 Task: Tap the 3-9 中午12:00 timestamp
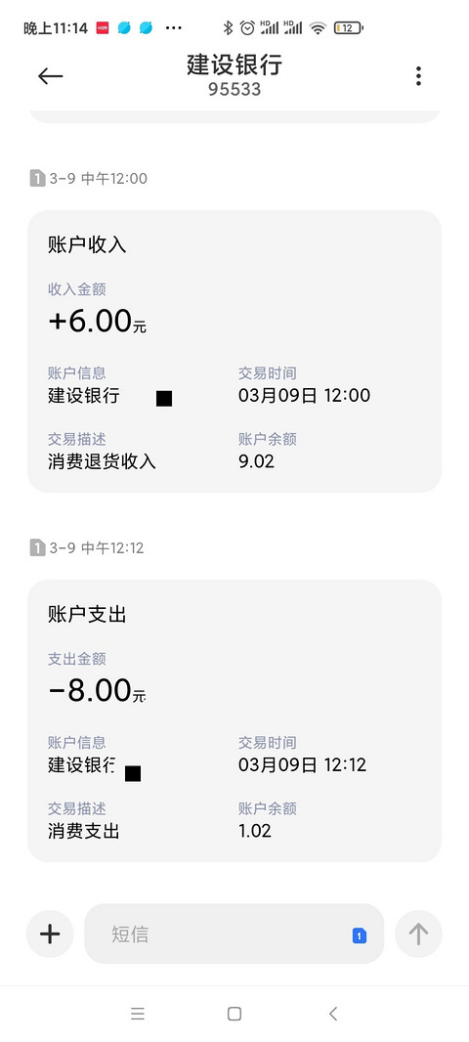point(98,178)
